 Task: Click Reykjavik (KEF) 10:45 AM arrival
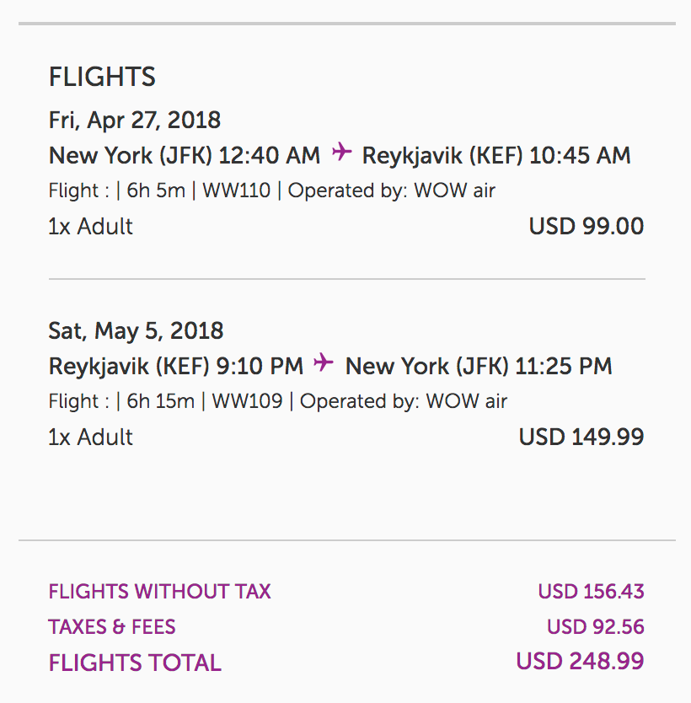click(496, 155)
